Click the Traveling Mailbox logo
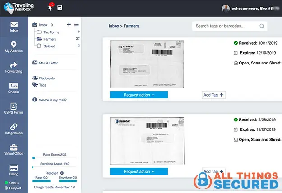 (x=18, y=8)
